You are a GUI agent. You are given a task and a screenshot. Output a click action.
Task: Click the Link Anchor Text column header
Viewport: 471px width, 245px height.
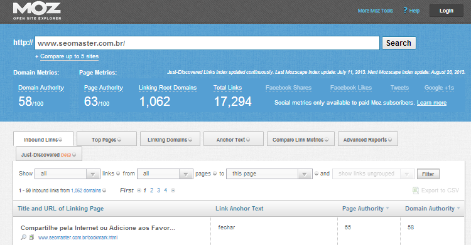tap(239, 209)
